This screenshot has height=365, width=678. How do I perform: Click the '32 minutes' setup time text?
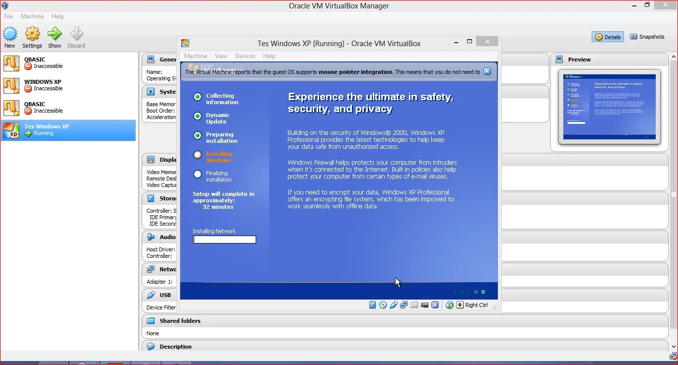pos(218,207)
